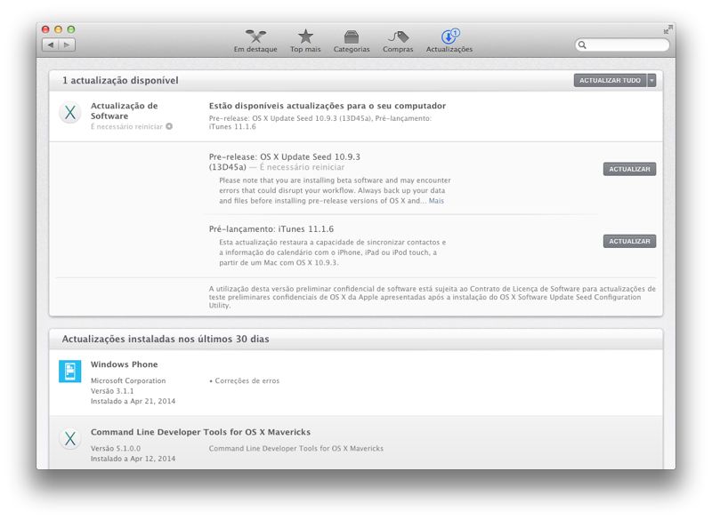Image resolution: width=712 pixels, height=520 pixels.
Task: Click the search field
Action: [x=622, y=44]
